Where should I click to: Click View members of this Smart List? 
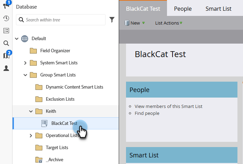pos(168,106)
